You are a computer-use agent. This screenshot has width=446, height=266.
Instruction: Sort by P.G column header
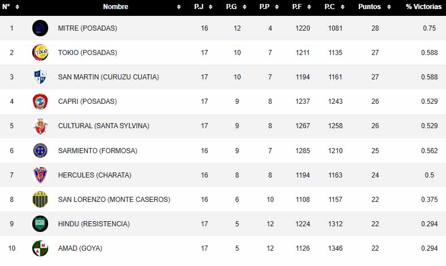232,7
